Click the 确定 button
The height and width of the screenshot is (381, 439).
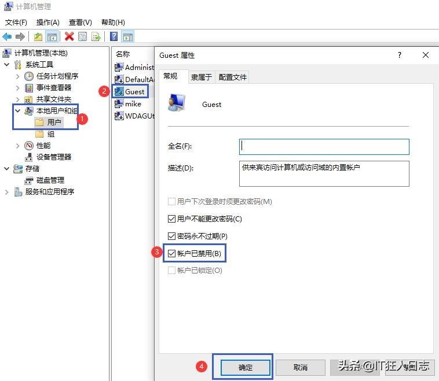click(x=245, y=367)
